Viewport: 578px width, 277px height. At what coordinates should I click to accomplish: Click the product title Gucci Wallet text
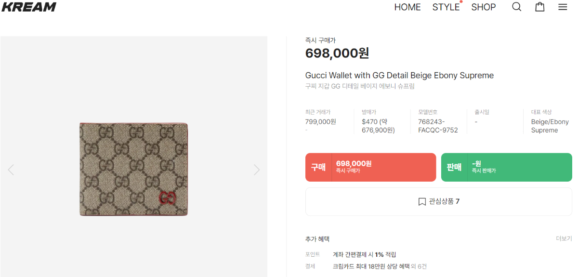(399, 76)
